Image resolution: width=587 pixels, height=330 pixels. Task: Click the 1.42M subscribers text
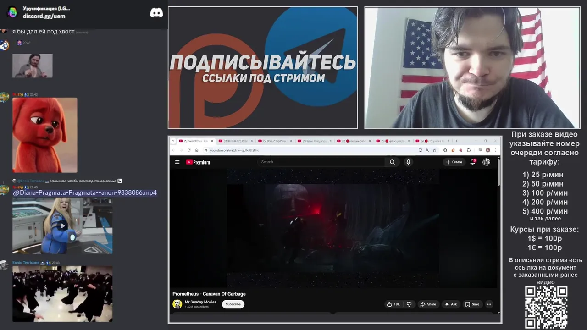(196, 307)
